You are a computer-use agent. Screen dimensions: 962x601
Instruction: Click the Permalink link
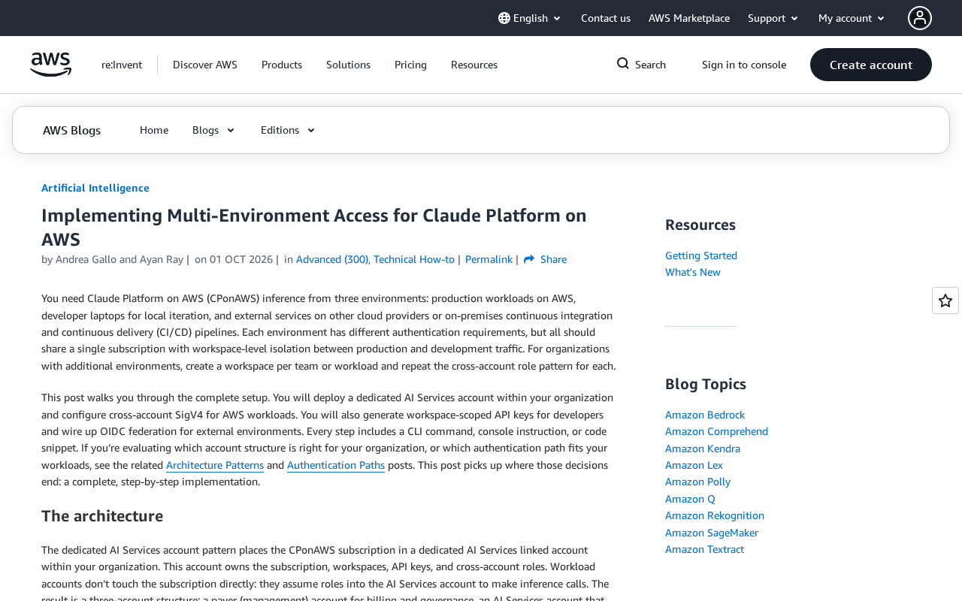tap(489, 259)
